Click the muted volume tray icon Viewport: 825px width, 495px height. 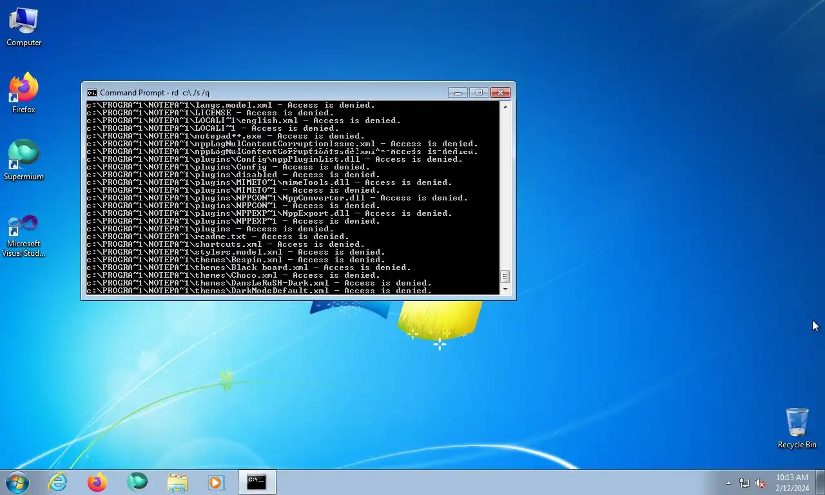[x=760, y=483]
